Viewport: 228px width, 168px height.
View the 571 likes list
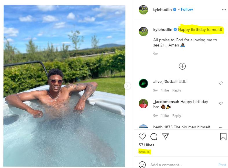pos(146,145)
